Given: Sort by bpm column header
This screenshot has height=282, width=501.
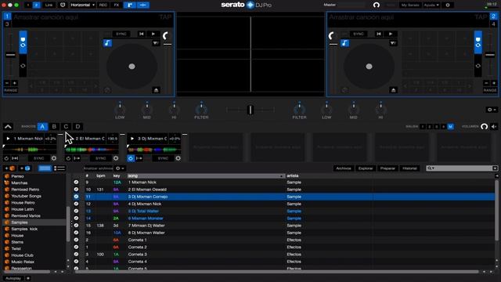Looking at the screenshot, I should [x=101, y=175].
